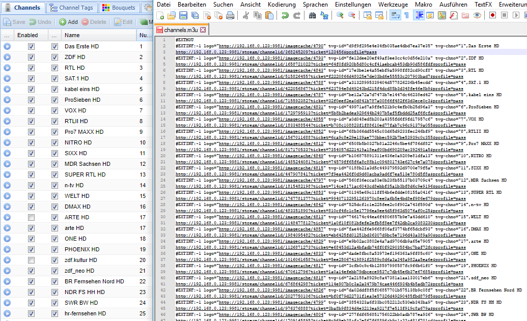Enable the ARTE HD channel checkbox
The image size is (527, 321).
tap(32, 218)
